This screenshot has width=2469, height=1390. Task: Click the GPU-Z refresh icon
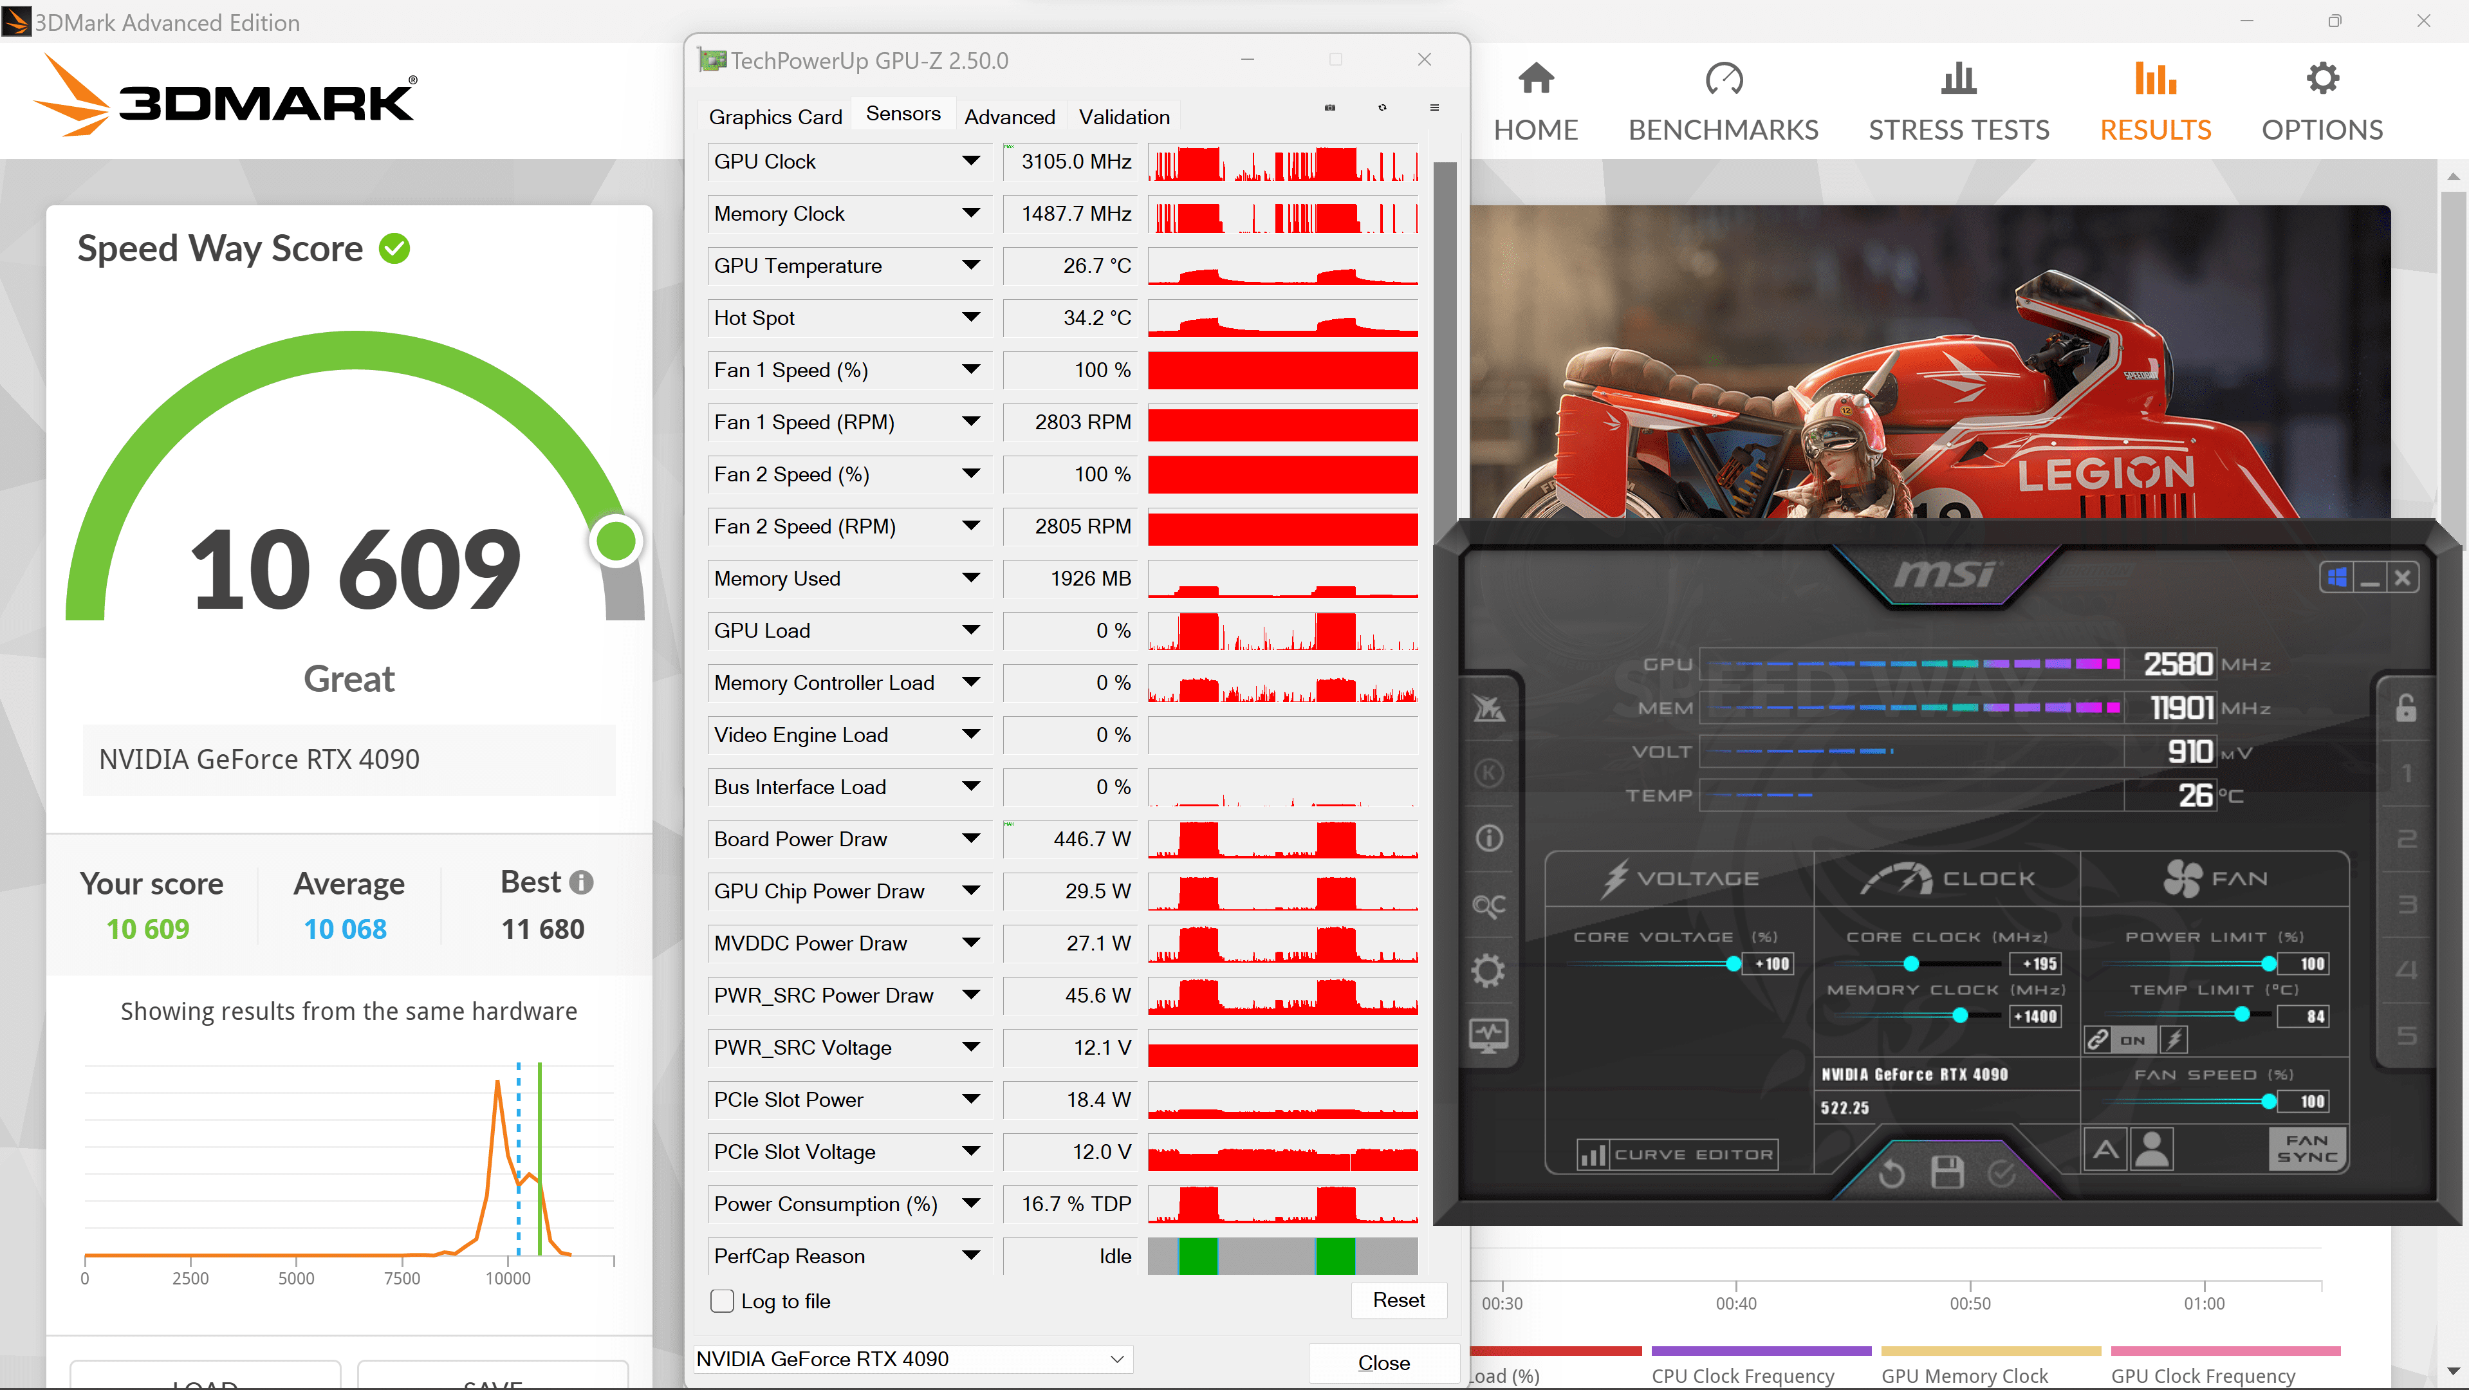point(1382,107)
